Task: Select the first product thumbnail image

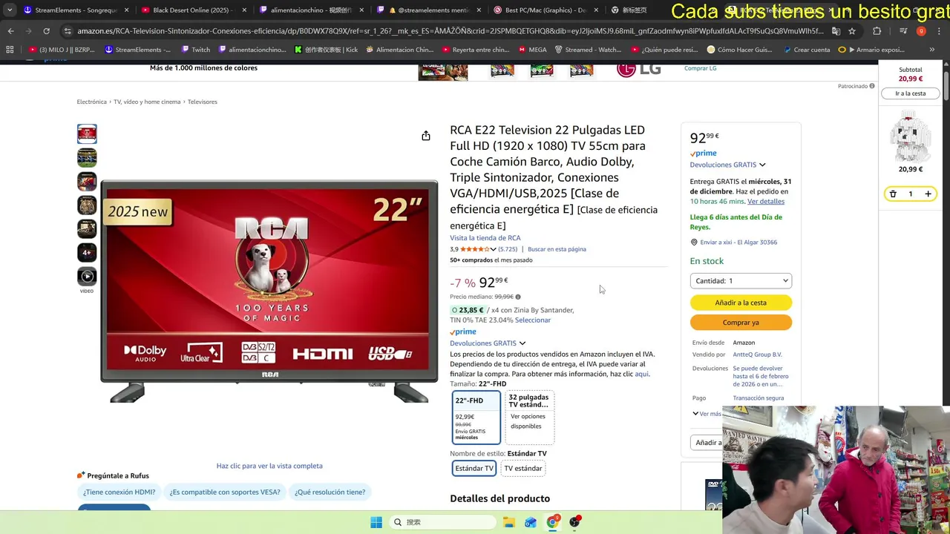Action: [x=87, y=134]
